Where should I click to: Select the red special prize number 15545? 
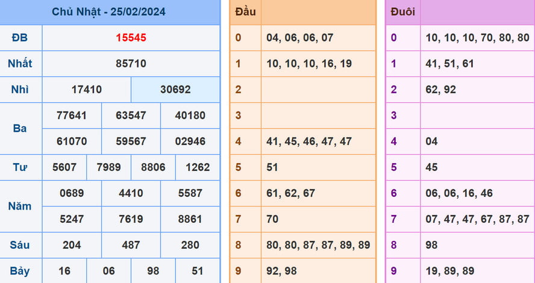click(131, 37)
